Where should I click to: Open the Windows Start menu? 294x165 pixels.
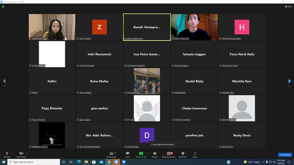tap(4, 162)
